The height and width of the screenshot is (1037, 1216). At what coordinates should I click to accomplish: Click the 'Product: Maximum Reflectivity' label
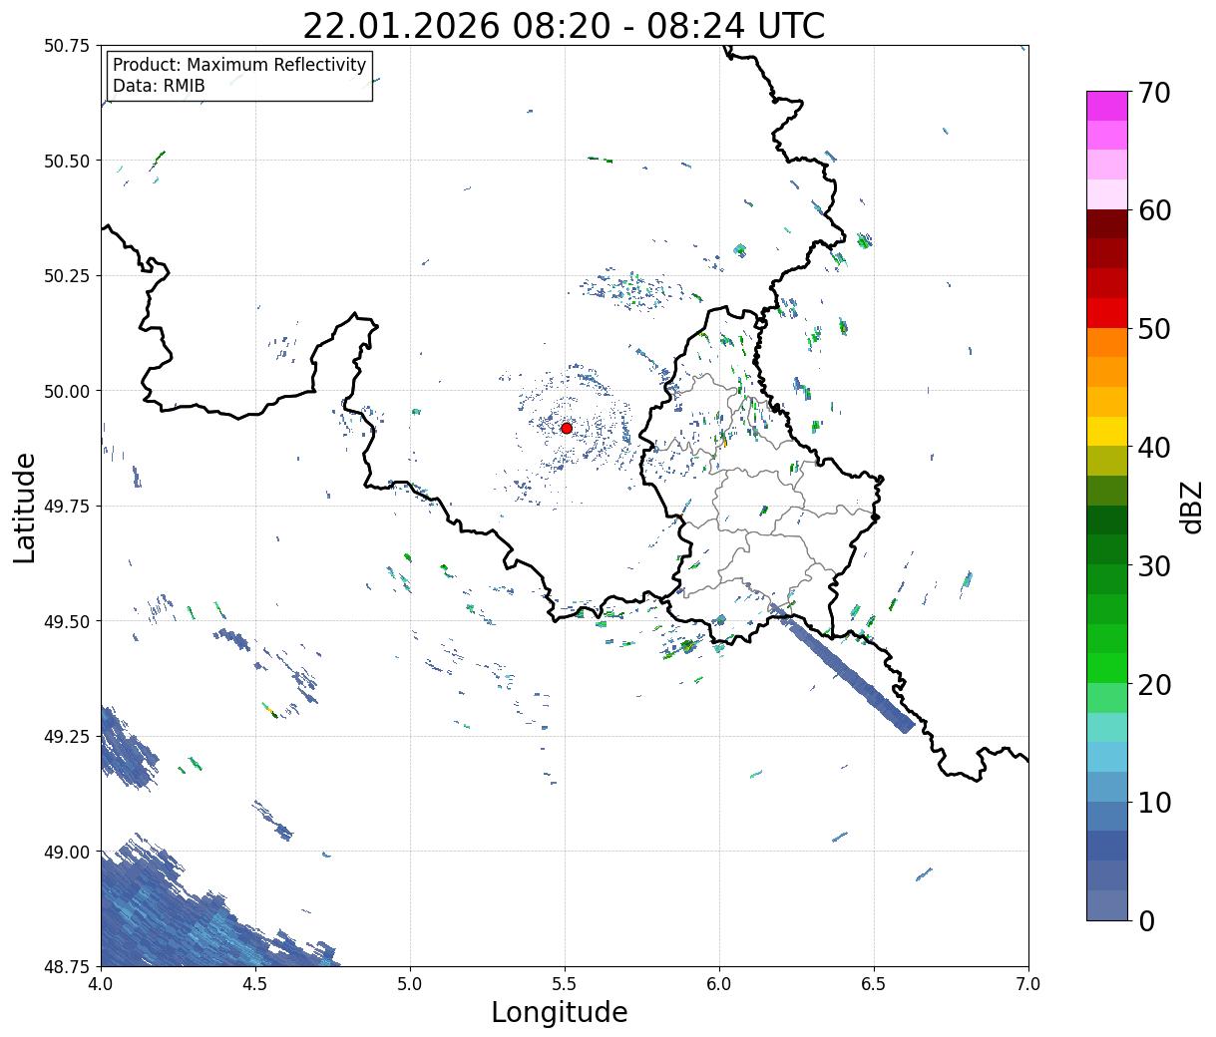239,65
